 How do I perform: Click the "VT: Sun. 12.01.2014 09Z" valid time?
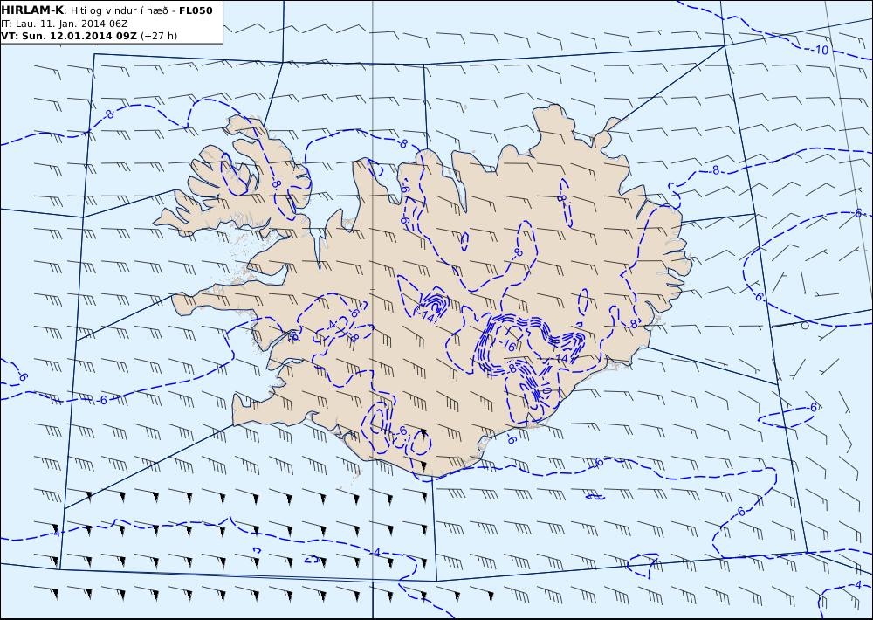(x=69, y=36)
